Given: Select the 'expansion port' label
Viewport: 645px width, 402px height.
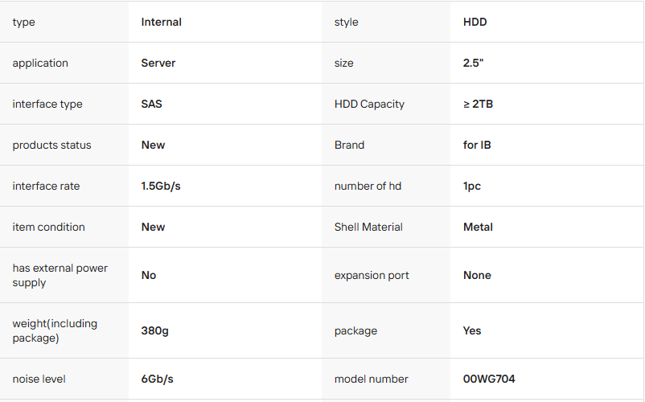Looking at the screenshot, I should point(372,275).
